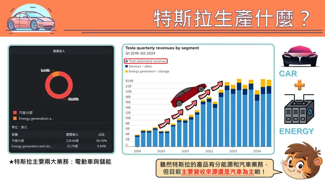Click the first bar of the chart, 2019
Image resolution: width=325 pixels, height=182 pixels.
point(137,140)
